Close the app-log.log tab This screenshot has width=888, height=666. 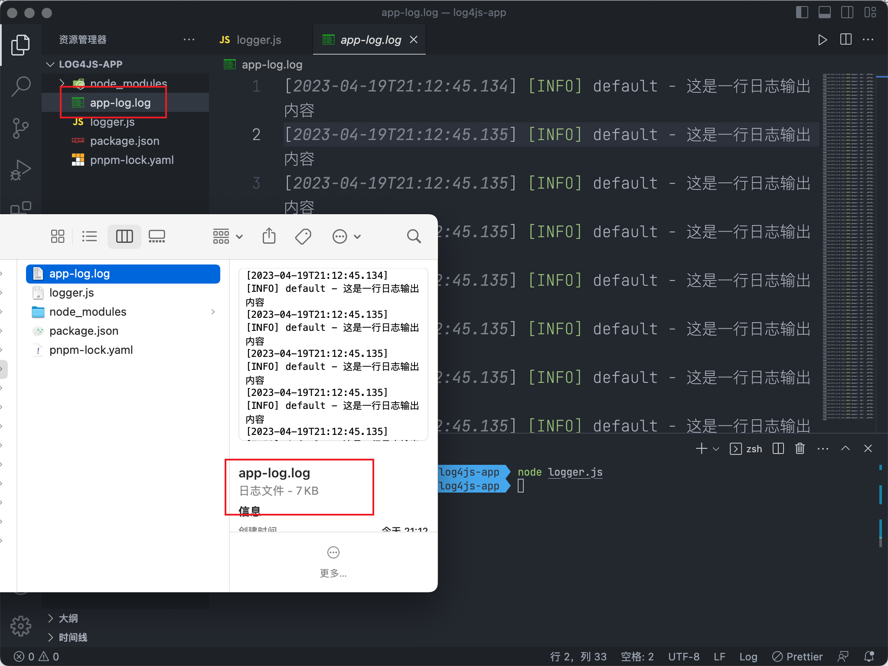click(414, 40)
